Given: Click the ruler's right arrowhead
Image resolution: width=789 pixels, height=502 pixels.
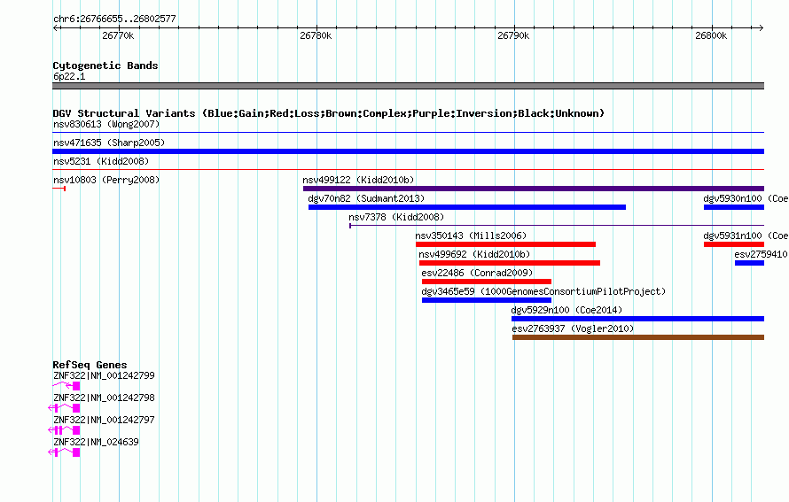Looking at the screenshot, I should click(762, 27).
